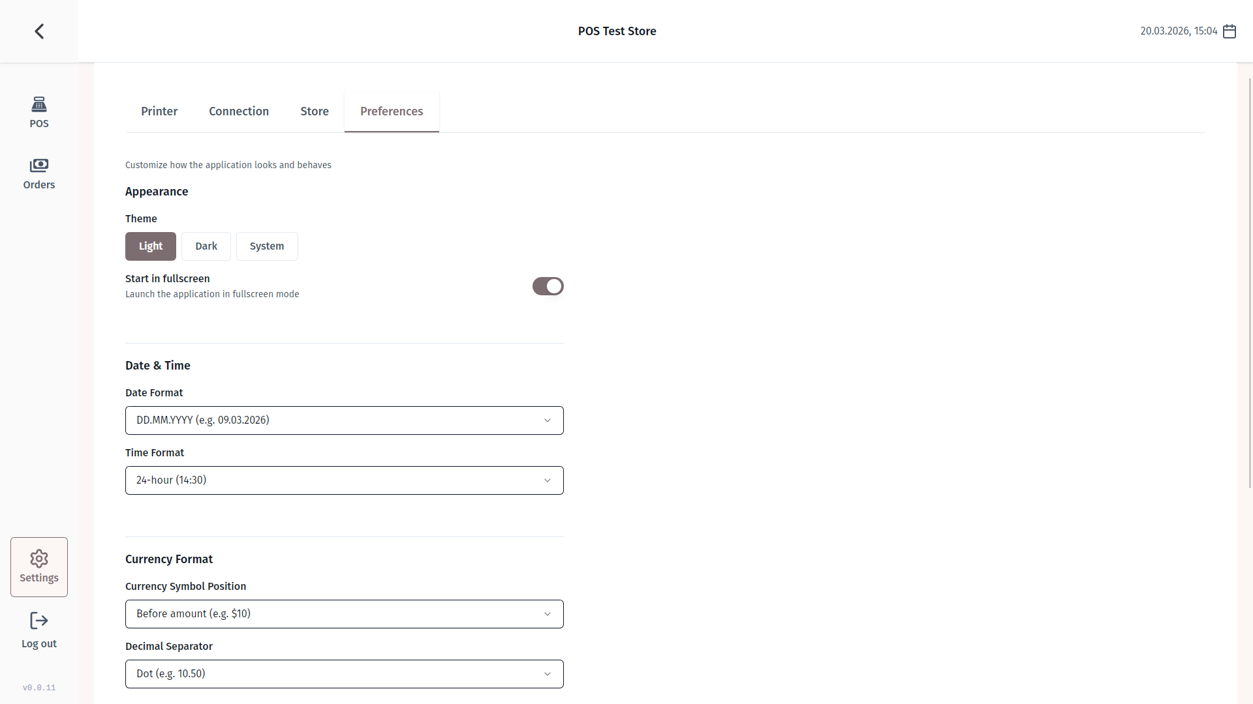Open the calendar icon beside the date
1253x704 pixels.
point(1230,31)
